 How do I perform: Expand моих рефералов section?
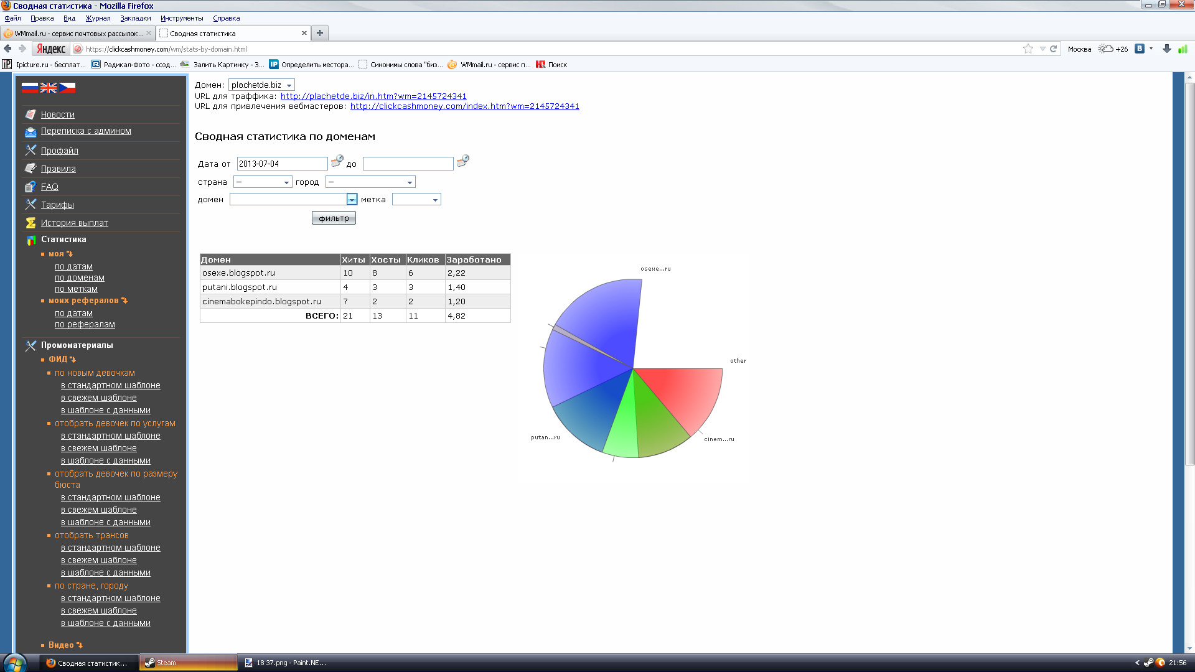point(88,301)
